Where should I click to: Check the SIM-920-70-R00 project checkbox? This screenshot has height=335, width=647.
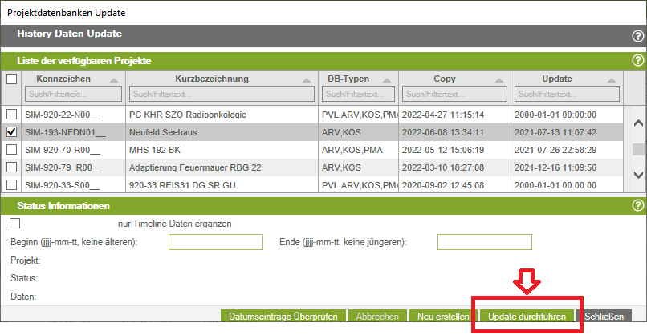click(12, 149)
